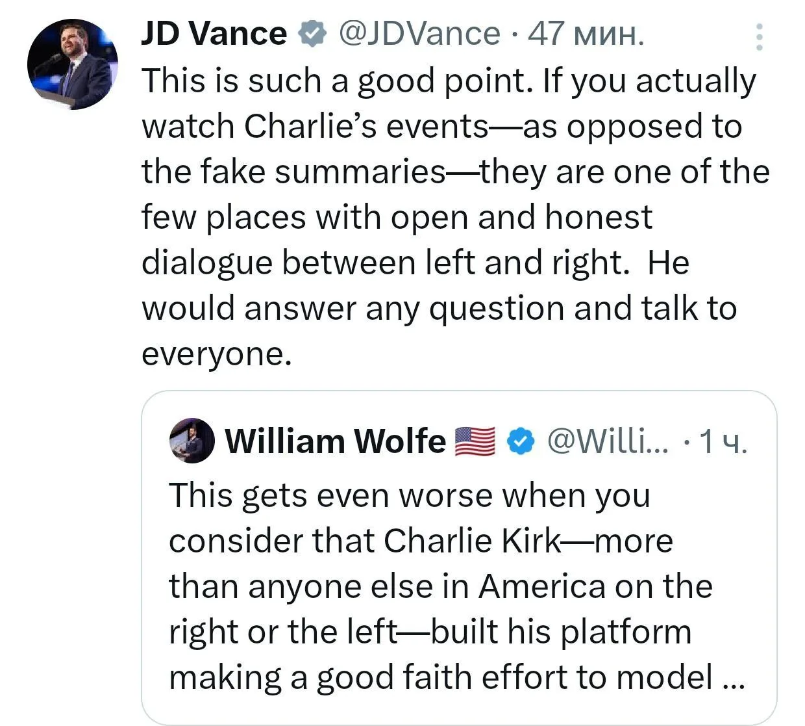Click William Wolfe's blue verified checkmark
This screenshot has height=726, width=805.
coord(520,441)
